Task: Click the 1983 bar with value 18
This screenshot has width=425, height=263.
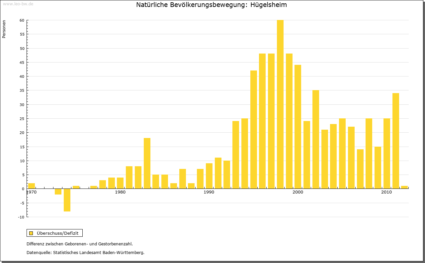Action: (147, 163)
